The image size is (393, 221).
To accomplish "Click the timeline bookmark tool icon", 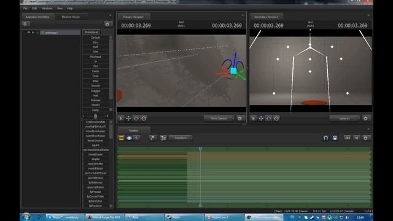I will [152, 138].
